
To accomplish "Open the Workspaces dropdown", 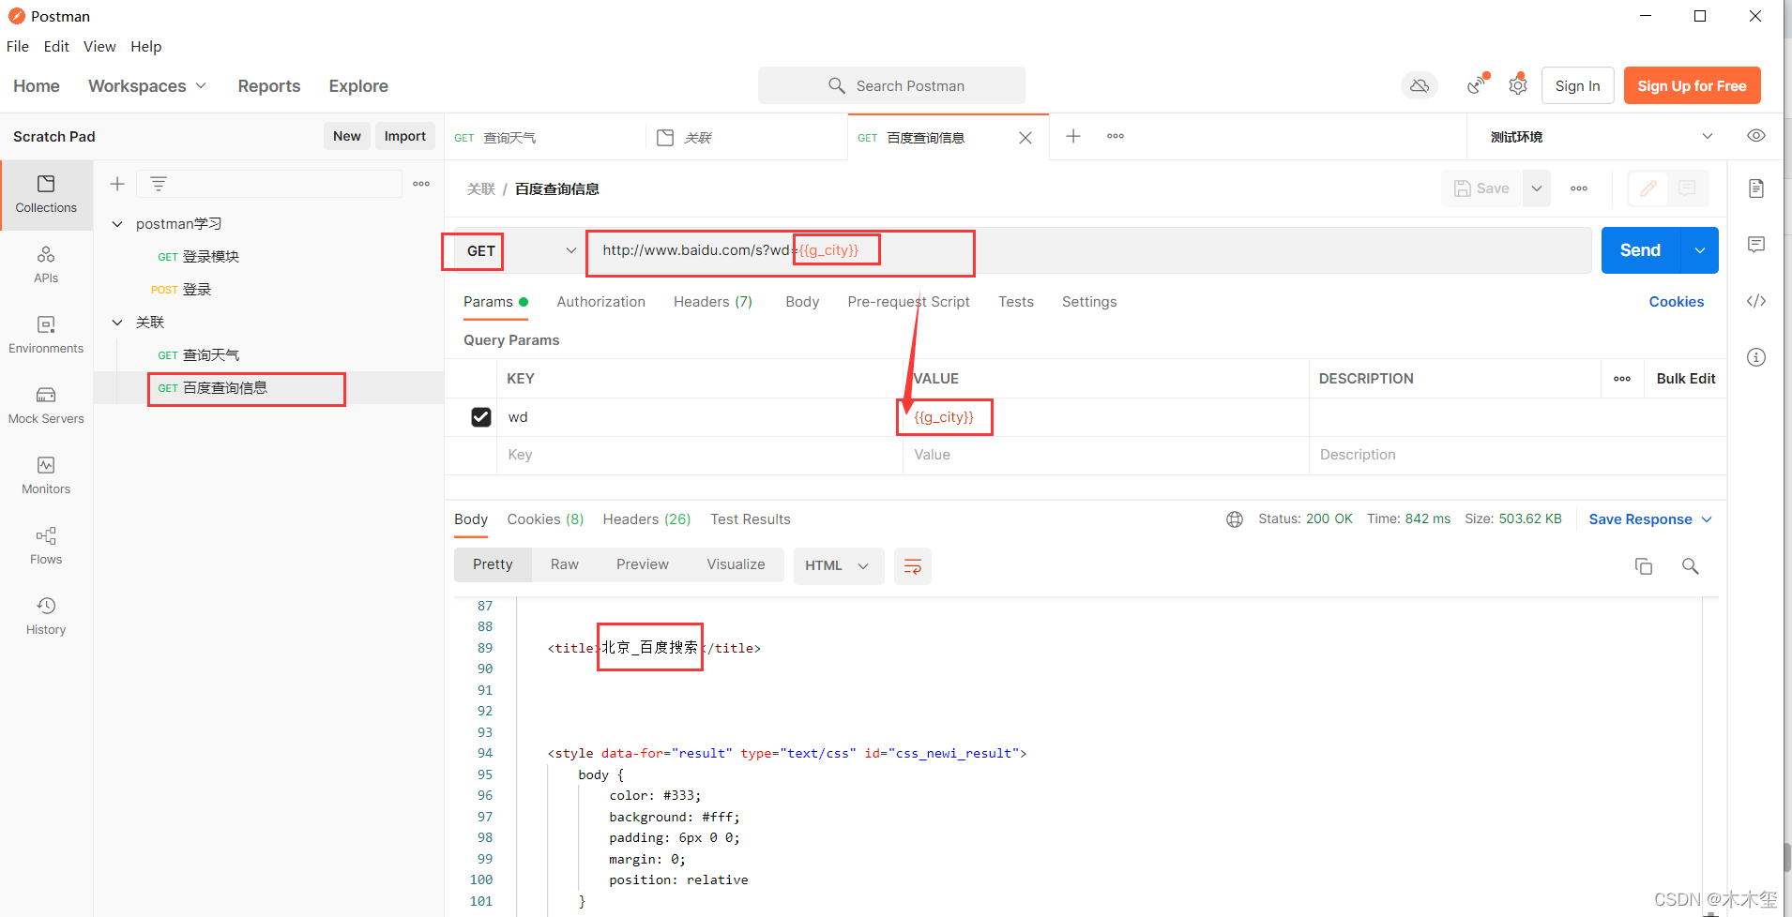I will coord(147,86).
